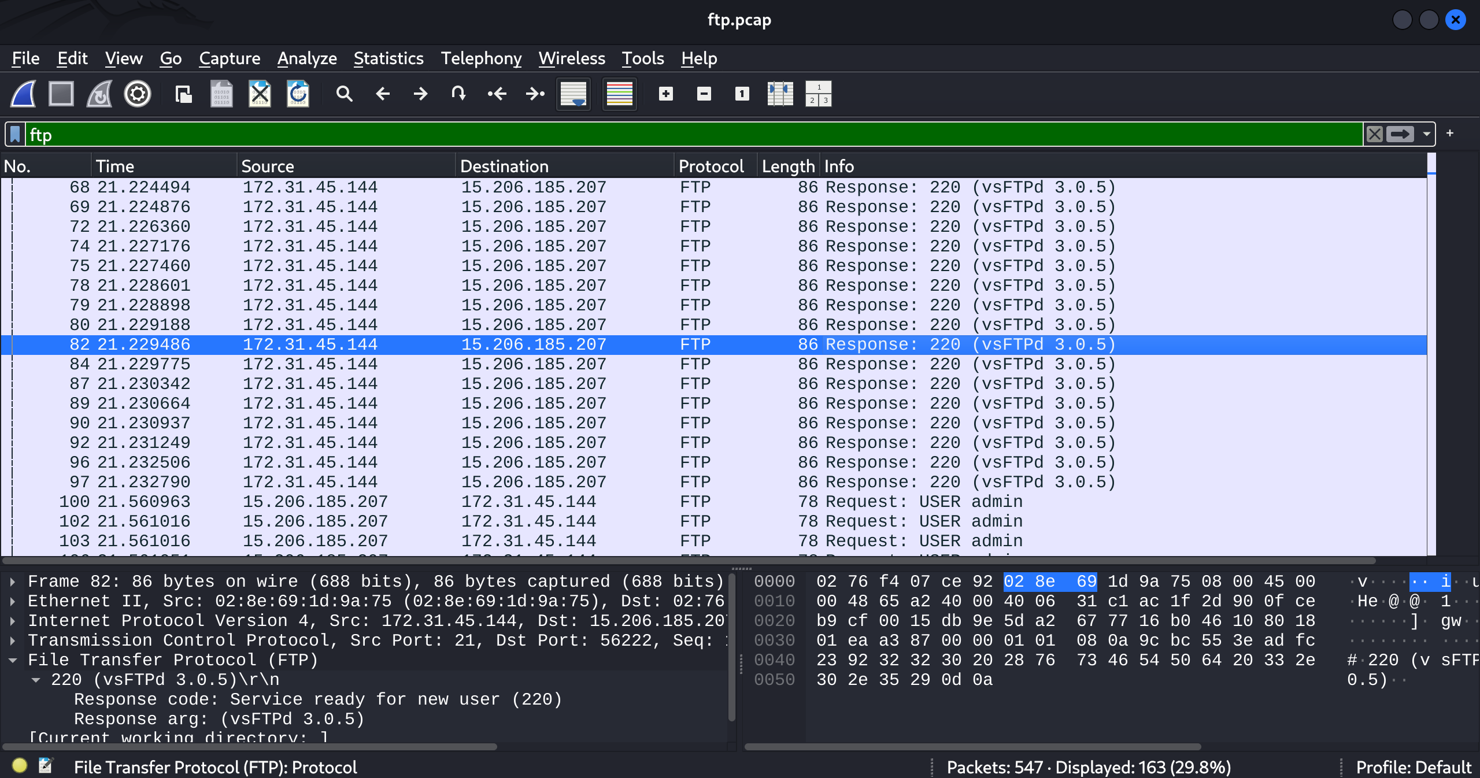Click packet details horizontal scrollbar
The height and width of the screenshot is (778, 1480).
pos(250,746)
